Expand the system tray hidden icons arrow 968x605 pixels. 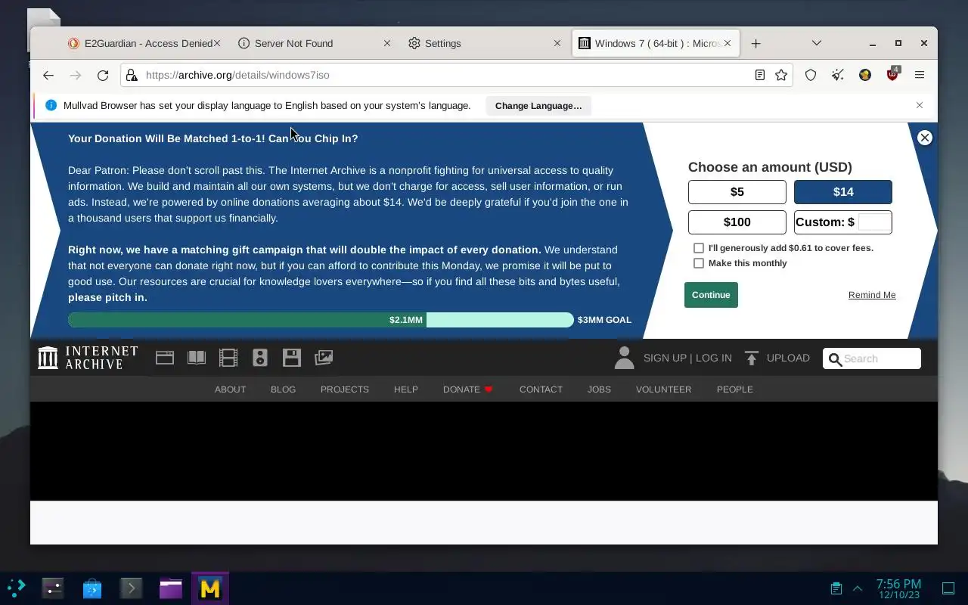pos(858,588)
